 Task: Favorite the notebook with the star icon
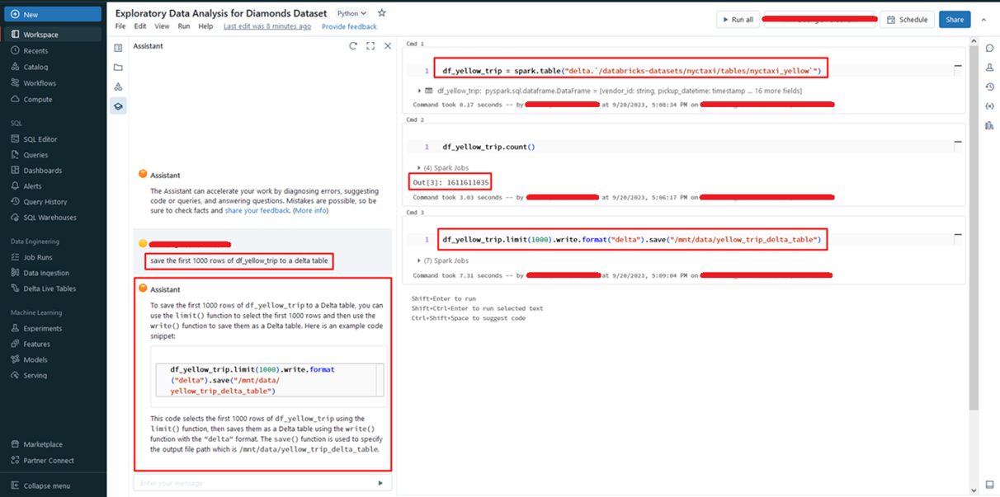tap(381, 13)
